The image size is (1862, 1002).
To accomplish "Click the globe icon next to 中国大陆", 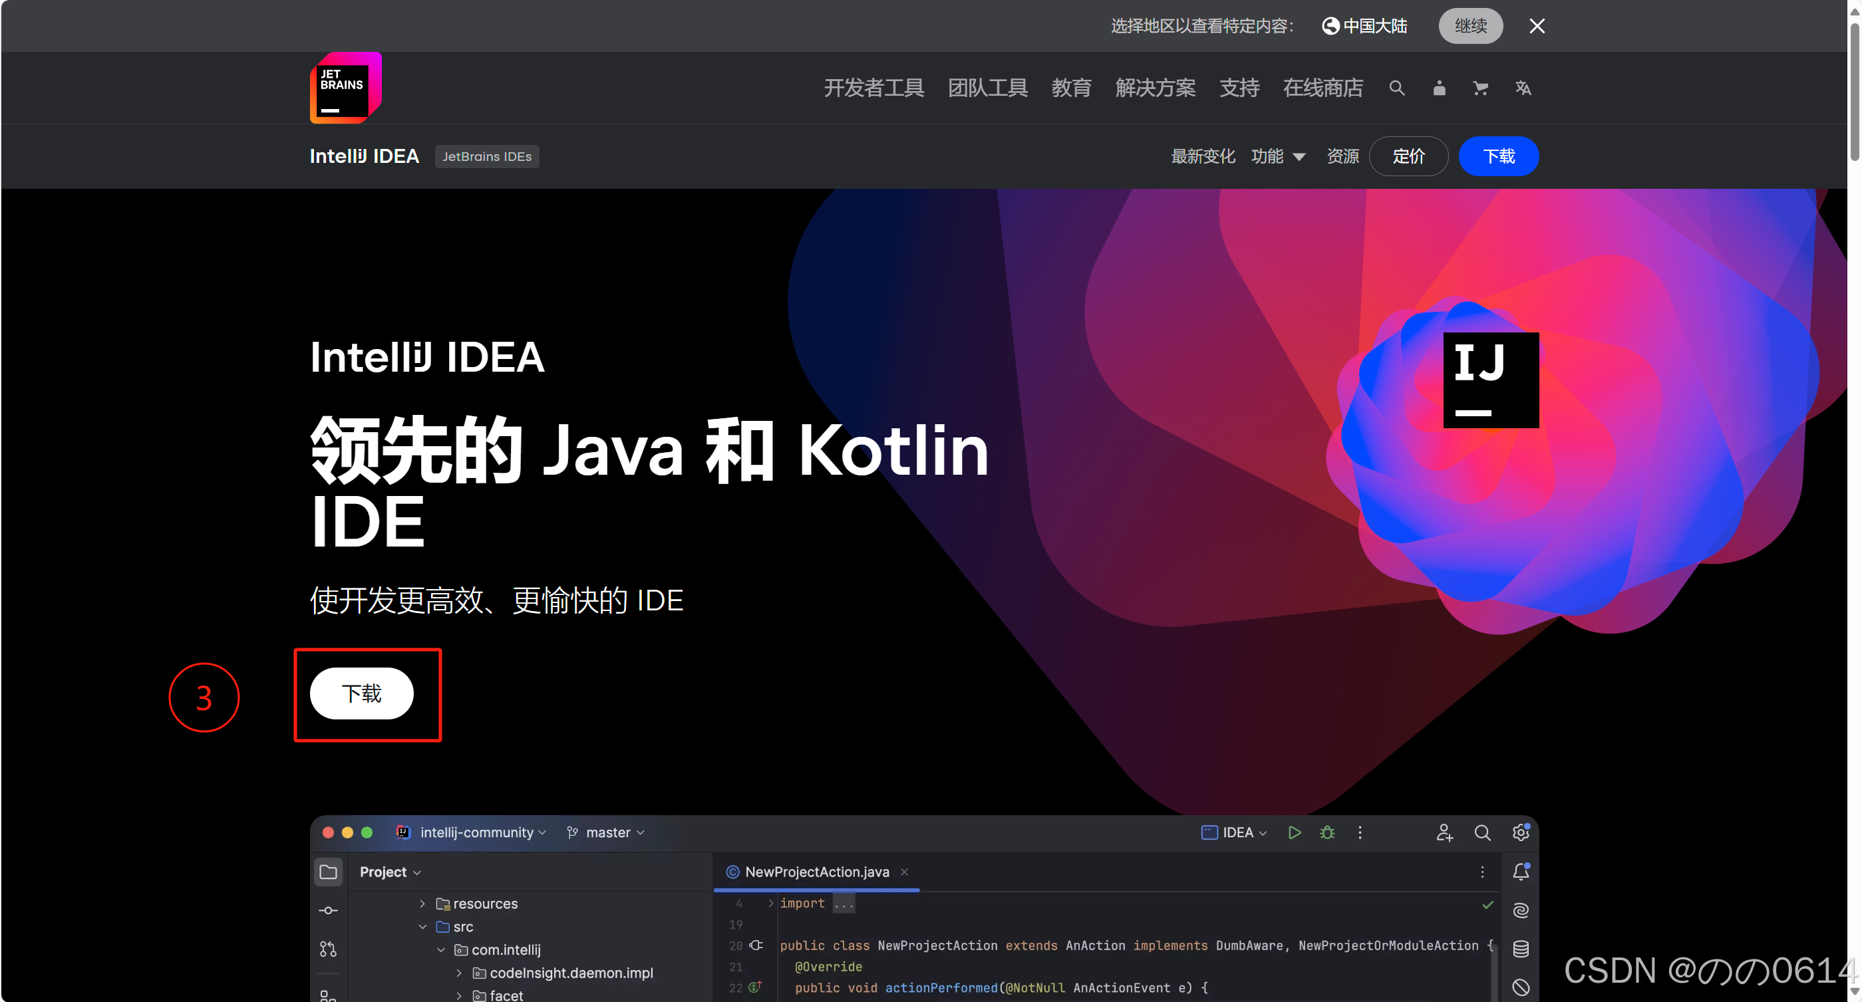I will tap(1330, 26).
